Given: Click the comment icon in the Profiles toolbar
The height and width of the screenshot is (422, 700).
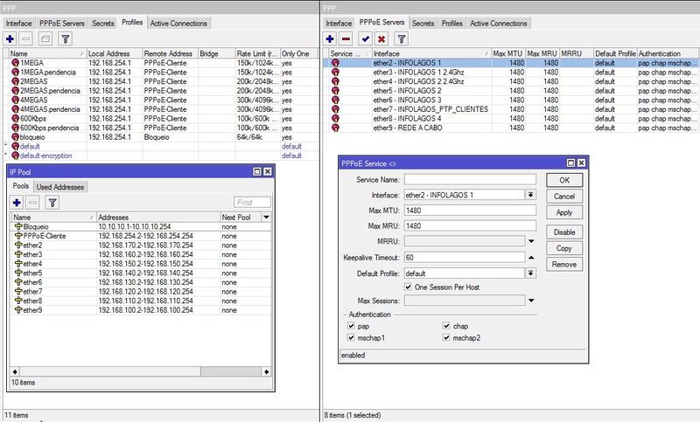Looking at the screenshot, I should 45,39.
